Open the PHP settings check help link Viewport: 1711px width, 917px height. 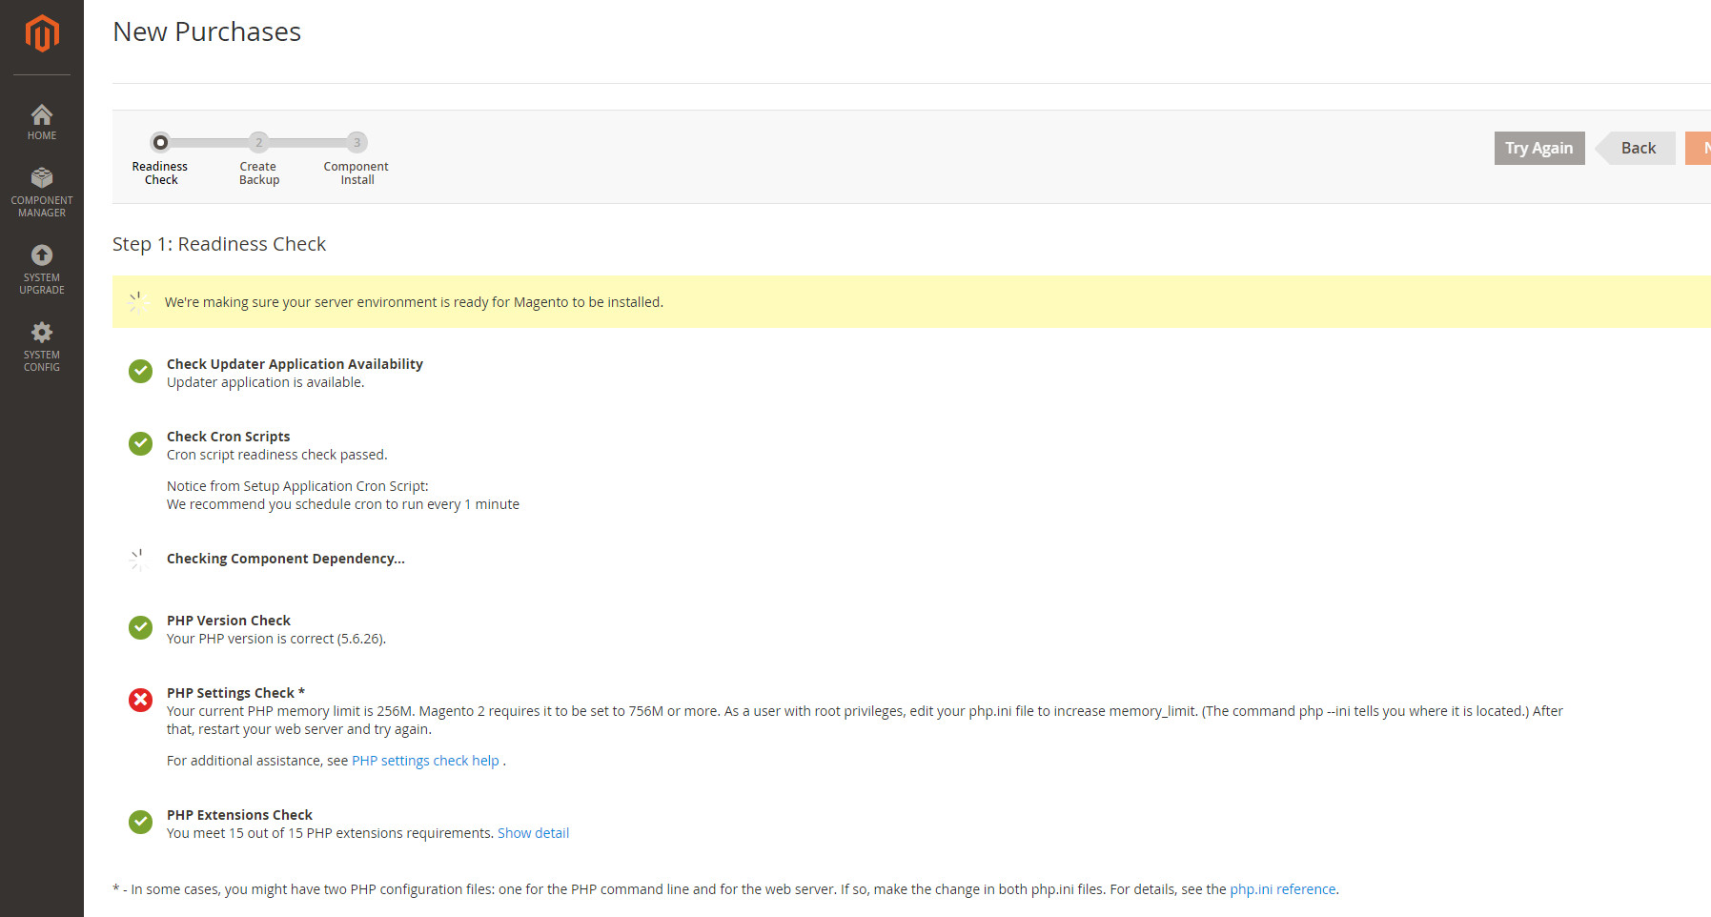point(425,761)
